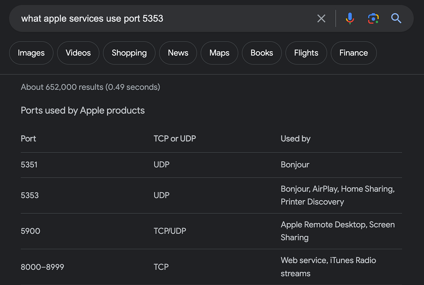
Task: Select the 'Ports used by Apple products' heading
Action: tap(82, 110)
